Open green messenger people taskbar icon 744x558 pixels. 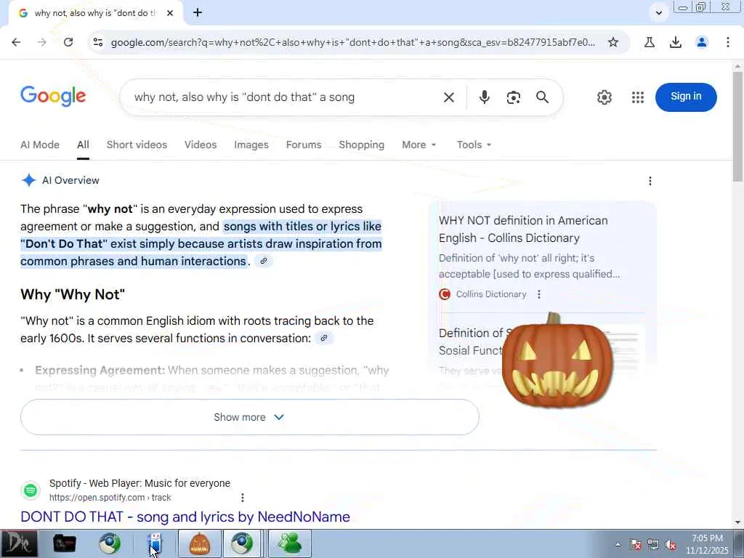click(x=290, y=543)
